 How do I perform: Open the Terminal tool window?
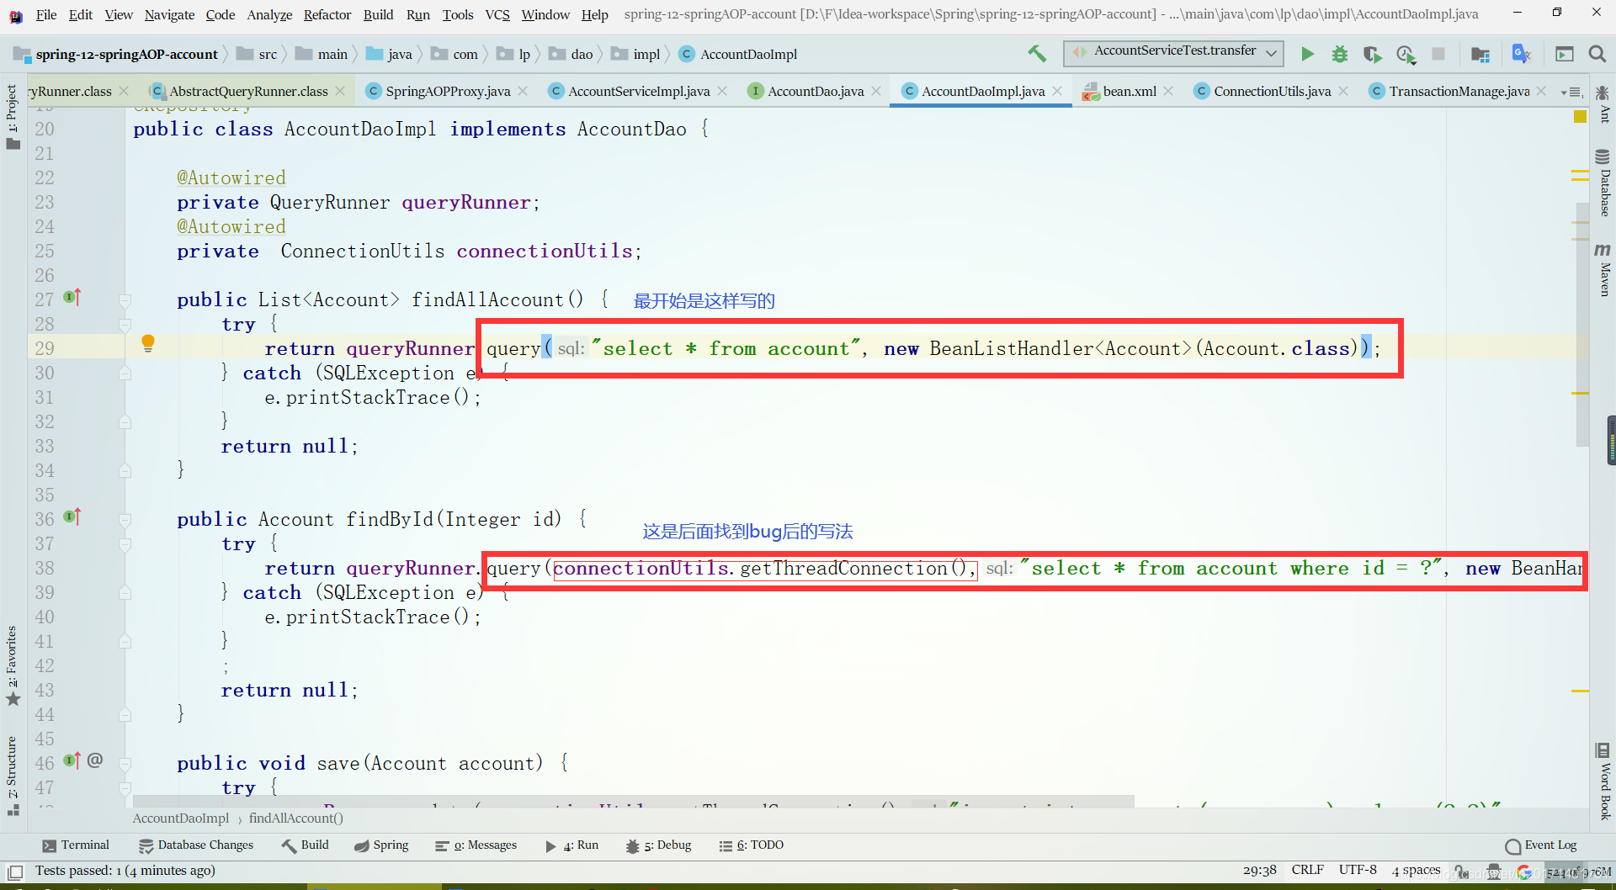click(76, 845)
